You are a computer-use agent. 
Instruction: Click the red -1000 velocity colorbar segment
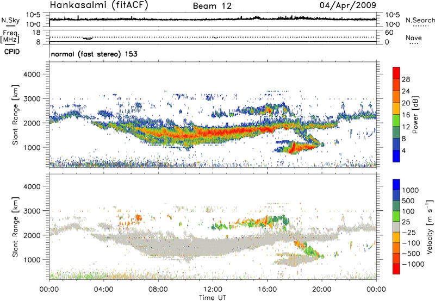click(396, 269)
